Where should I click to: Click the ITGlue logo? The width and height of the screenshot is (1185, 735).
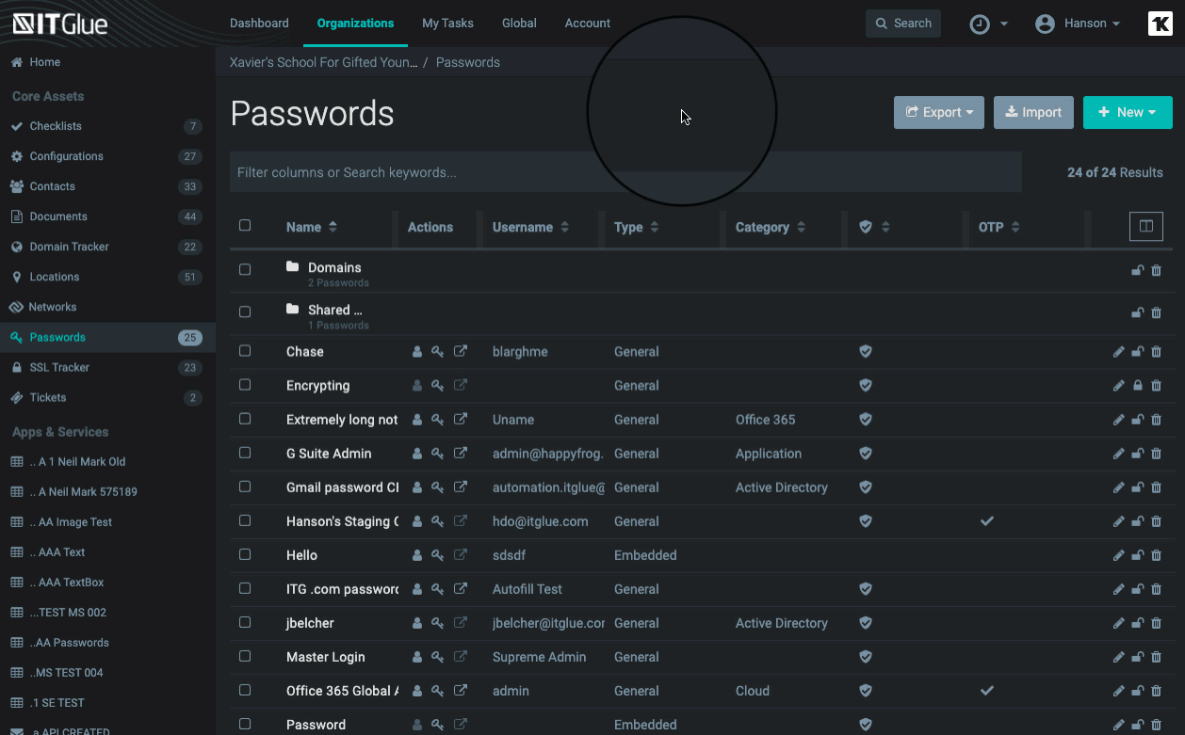click(60, 24)
